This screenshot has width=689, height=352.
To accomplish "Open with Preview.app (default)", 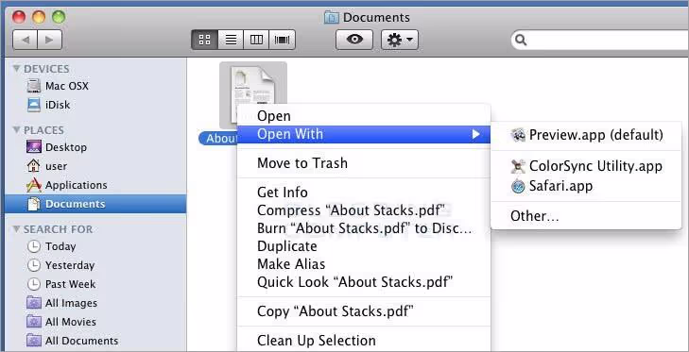I will [586, 135].
